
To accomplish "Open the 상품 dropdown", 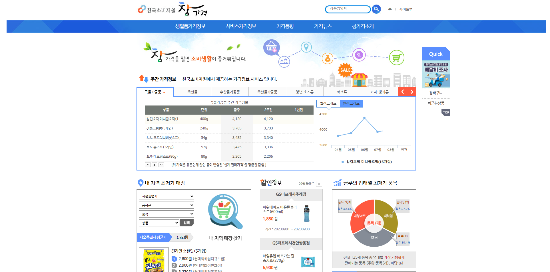I will click(x=159, y=223).
